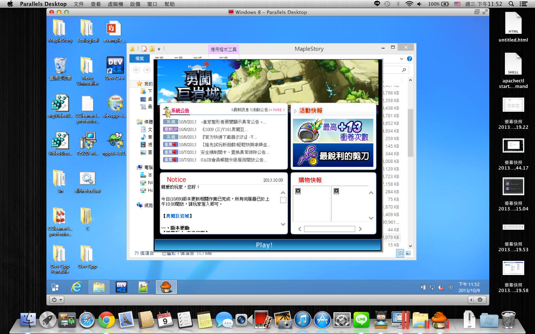Open the GASH會員帳號升級 announcement
The image size is (535, 334).
[x=234, y=160]
